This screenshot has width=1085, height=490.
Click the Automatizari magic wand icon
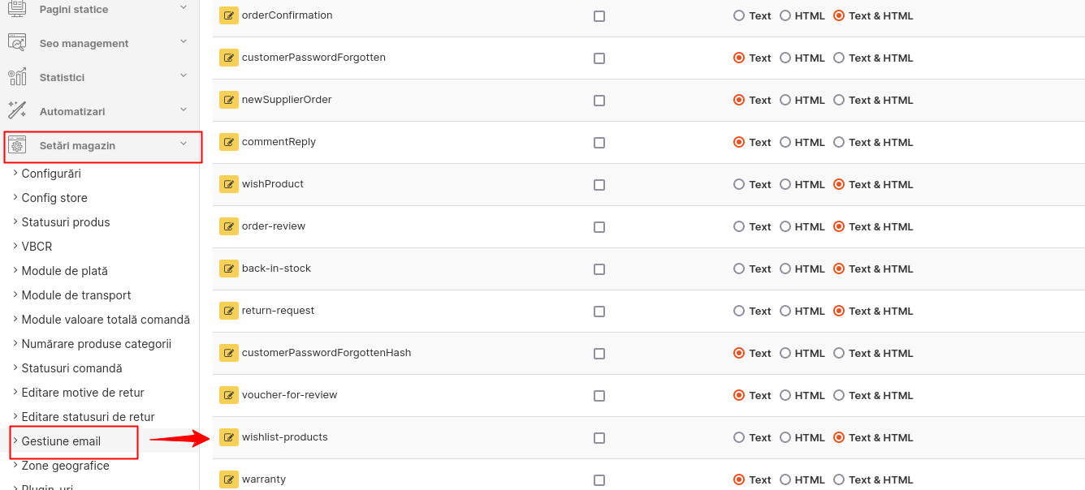[x=17, y=111]
